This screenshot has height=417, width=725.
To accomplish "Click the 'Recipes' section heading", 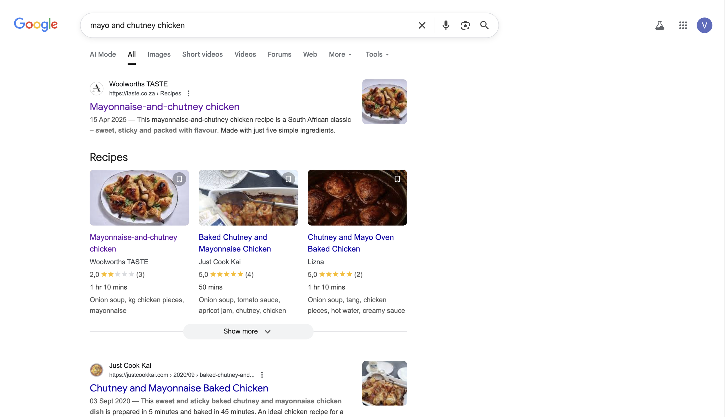I will point(108,157).
